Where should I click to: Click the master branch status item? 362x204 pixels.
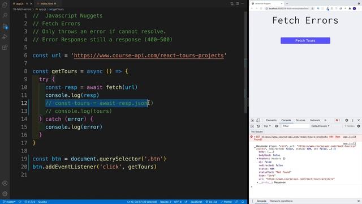point(9,202)
